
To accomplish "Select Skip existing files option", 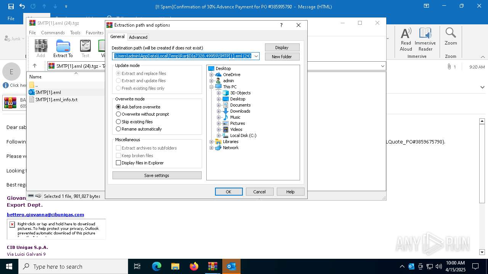I will pos(134,122).
